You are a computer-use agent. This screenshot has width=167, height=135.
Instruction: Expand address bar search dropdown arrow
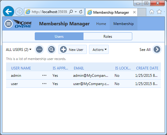pos(76,12)
